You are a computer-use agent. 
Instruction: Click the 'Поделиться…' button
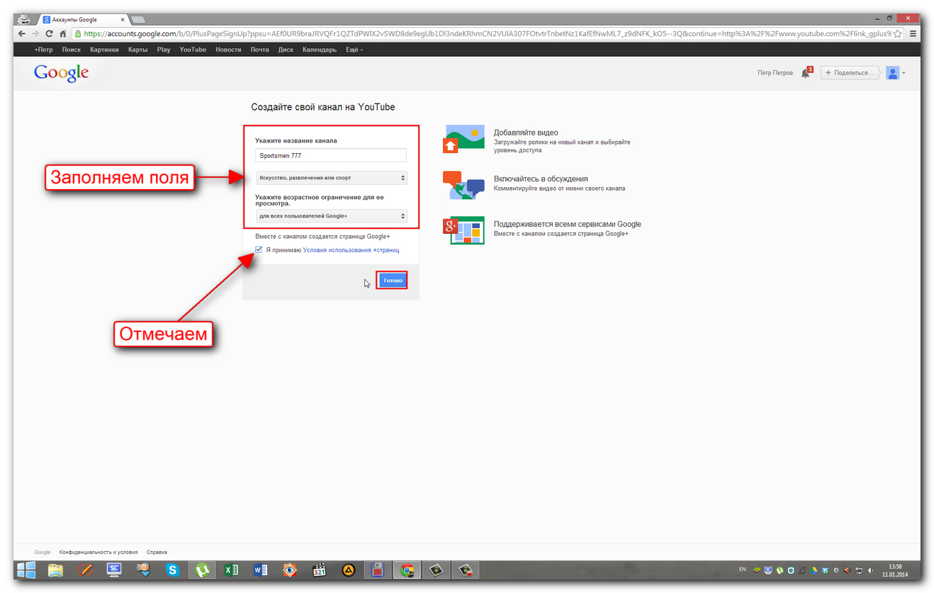tap(850, 72)
